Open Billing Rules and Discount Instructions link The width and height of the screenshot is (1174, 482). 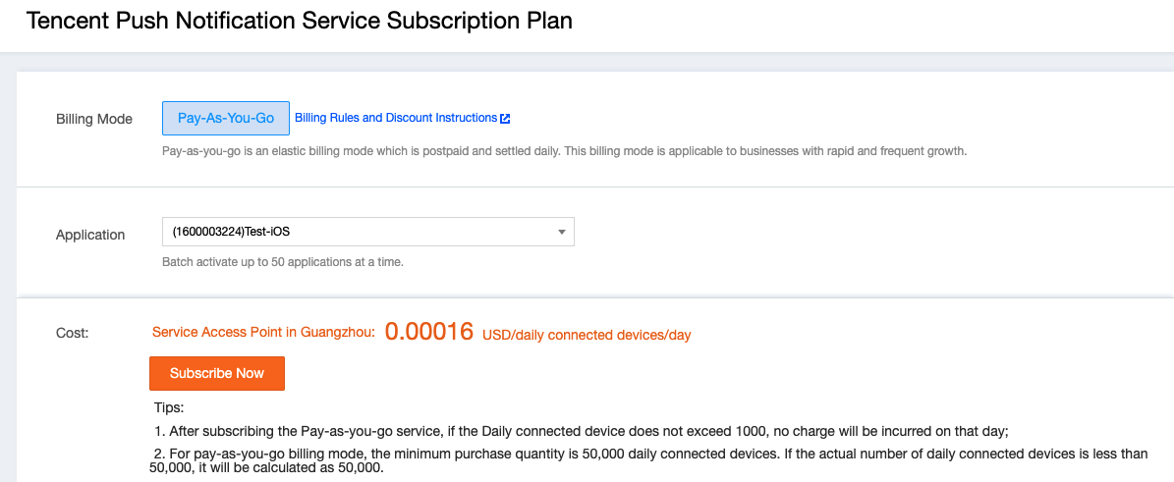[x=396, y=118]
